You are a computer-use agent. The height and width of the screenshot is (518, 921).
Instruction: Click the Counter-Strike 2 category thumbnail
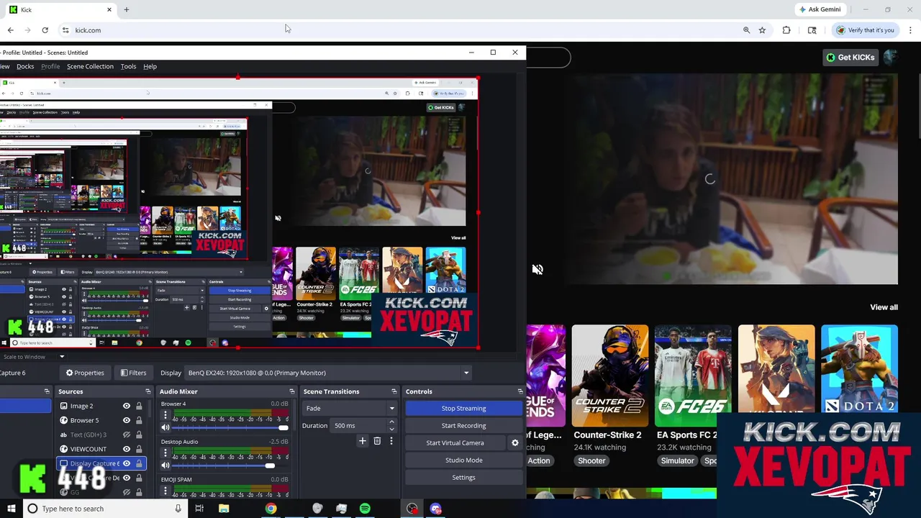[610, 376]
